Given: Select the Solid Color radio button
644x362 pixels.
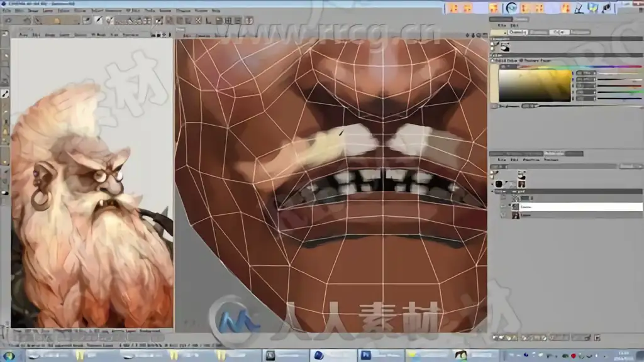Looking at the screenshot, I should (493, 60).
